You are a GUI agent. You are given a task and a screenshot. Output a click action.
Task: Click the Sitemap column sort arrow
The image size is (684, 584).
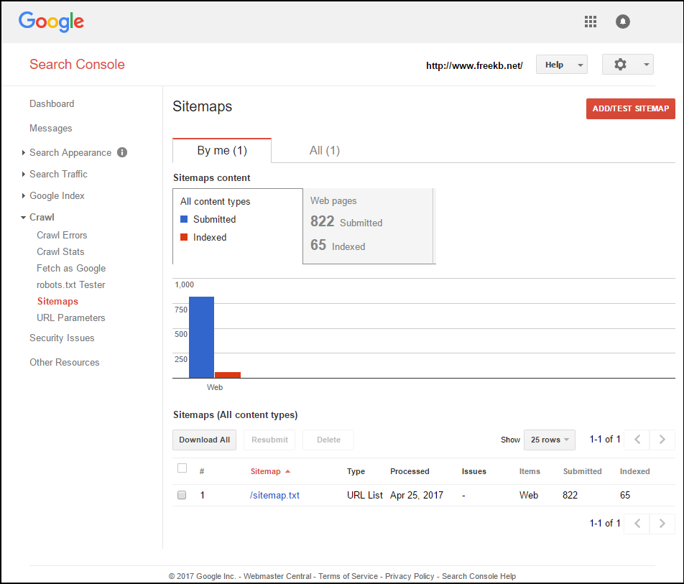click(287, 471)
